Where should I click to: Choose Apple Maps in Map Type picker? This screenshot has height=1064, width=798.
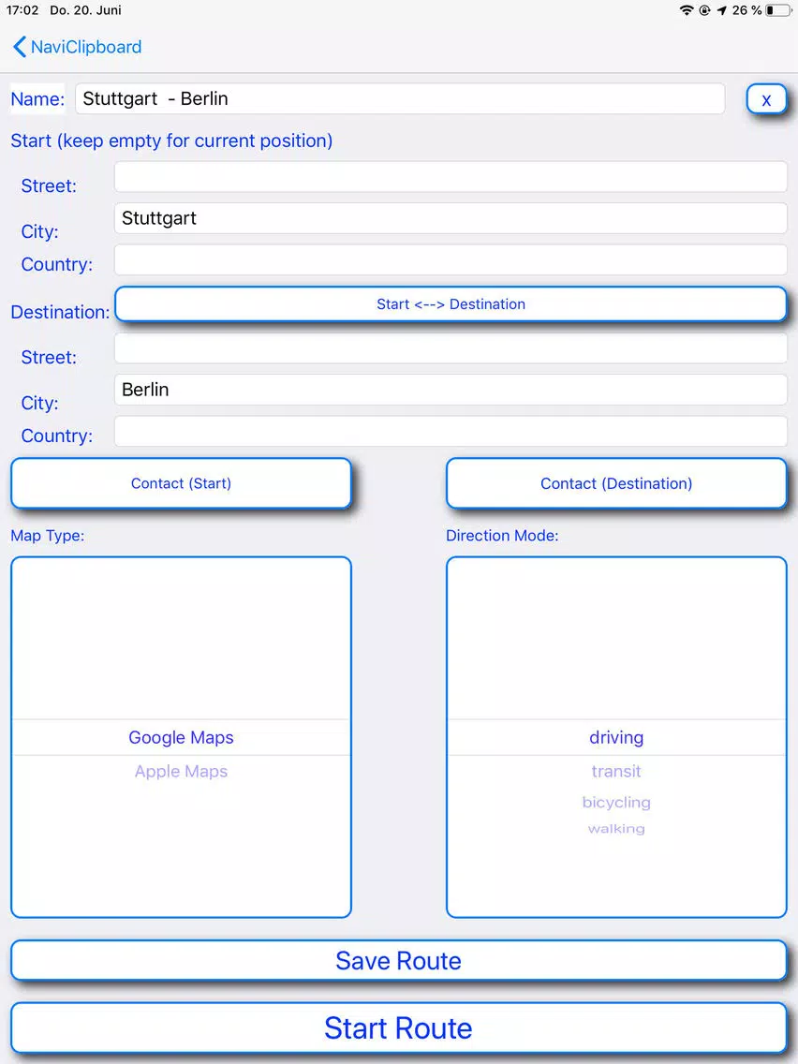pos(181,772)
